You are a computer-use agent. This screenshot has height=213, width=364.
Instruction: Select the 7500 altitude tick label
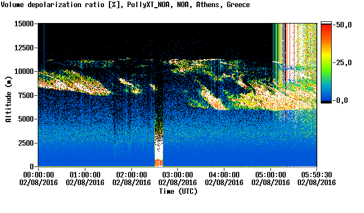tap(26, 95)
